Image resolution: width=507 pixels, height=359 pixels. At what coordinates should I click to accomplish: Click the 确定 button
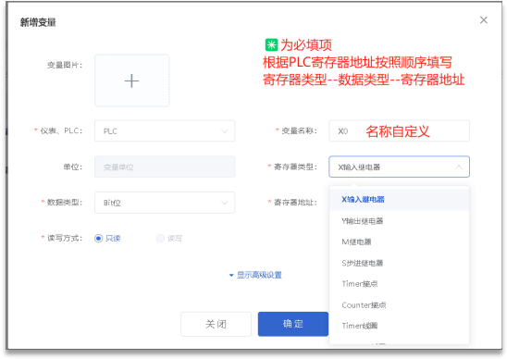click(x=293, y=324)
